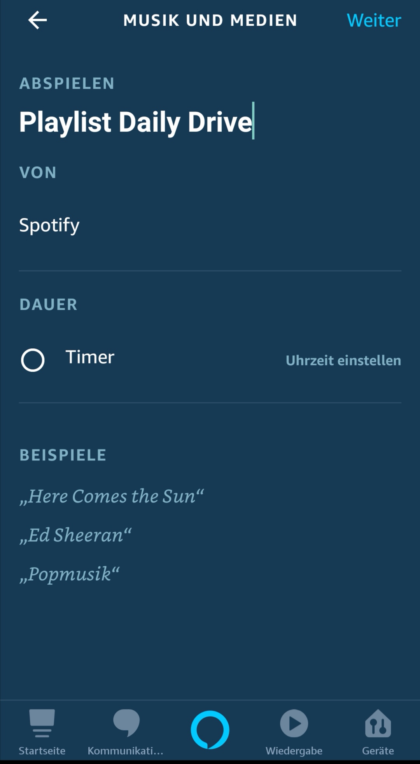Switch to the Wiedergabe tab label
The height and width of the screenshot is (764, 420).
(x=294, y=751)
